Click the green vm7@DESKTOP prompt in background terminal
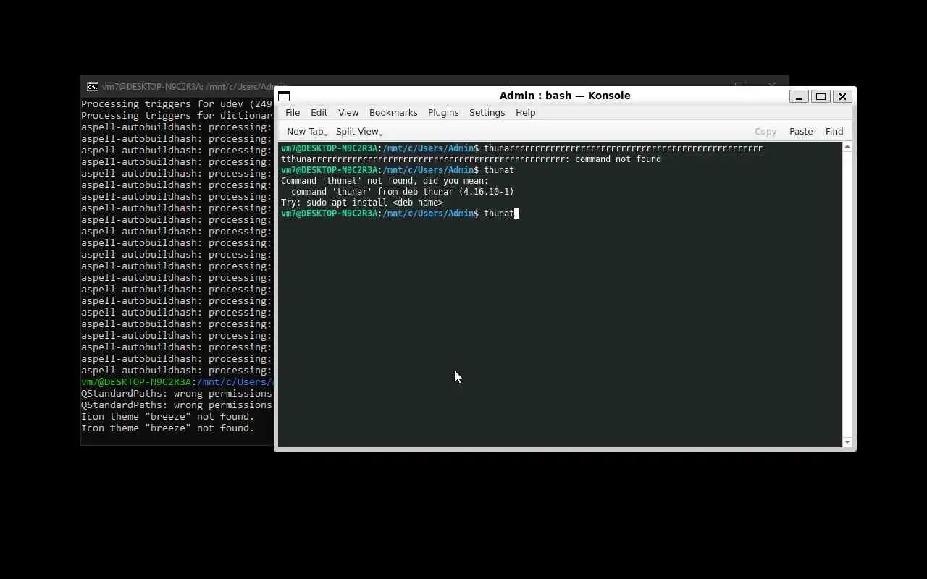The width and height of the screenshot is (927, 579). 136,382
